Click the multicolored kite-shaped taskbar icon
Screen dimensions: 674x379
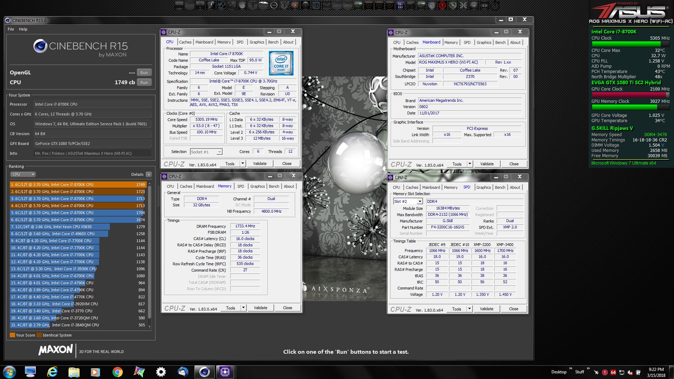[x=139, y=372]
